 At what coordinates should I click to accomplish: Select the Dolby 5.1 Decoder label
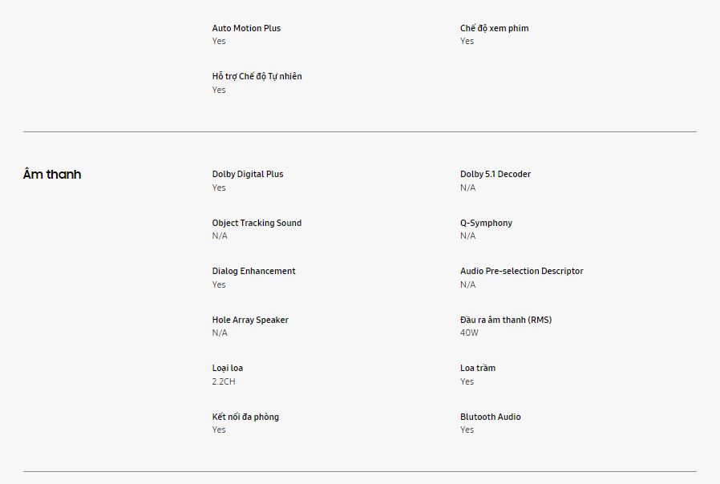495,174
